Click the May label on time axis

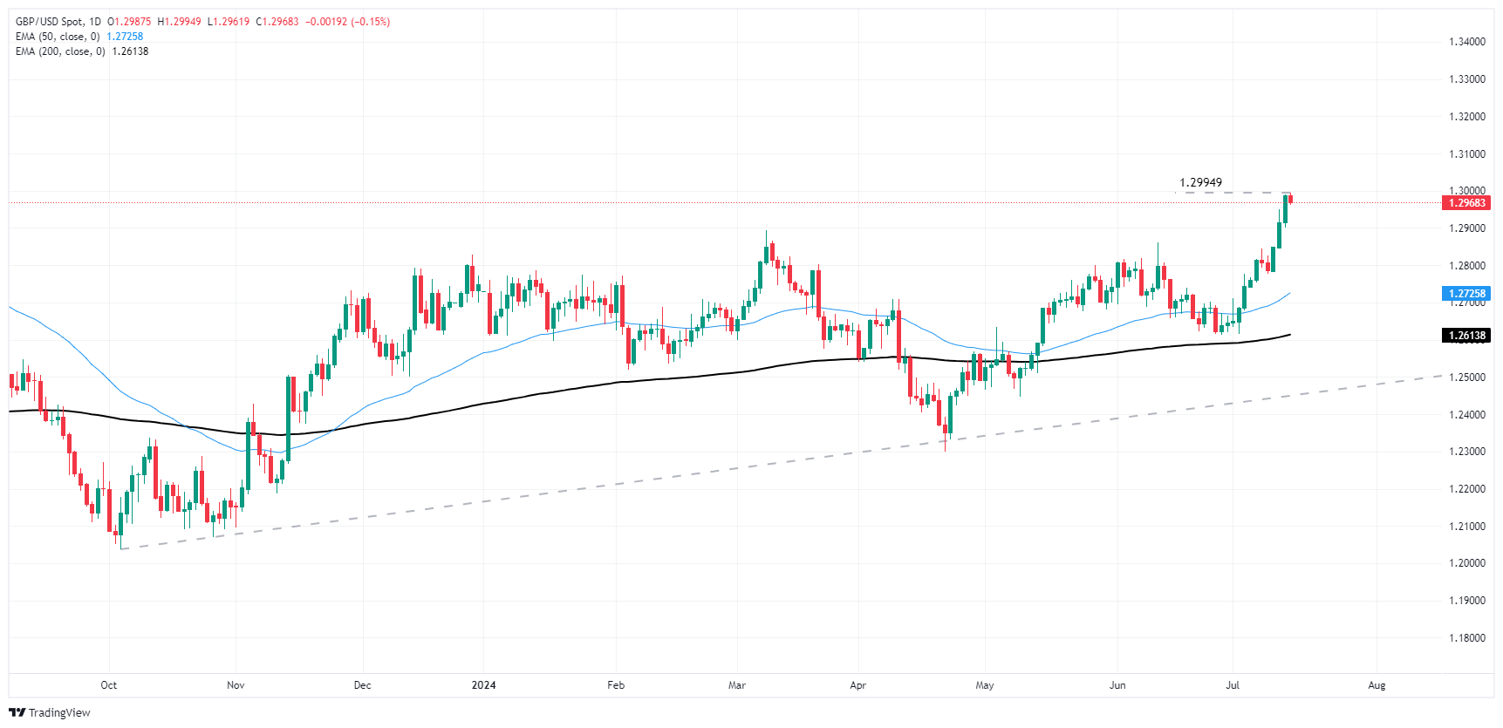click(985, 685)
